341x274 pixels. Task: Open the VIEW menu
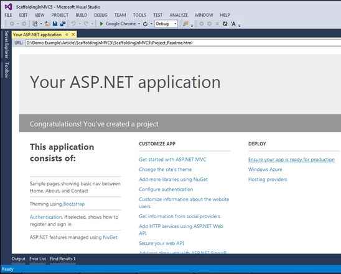[x=39, y=15]
